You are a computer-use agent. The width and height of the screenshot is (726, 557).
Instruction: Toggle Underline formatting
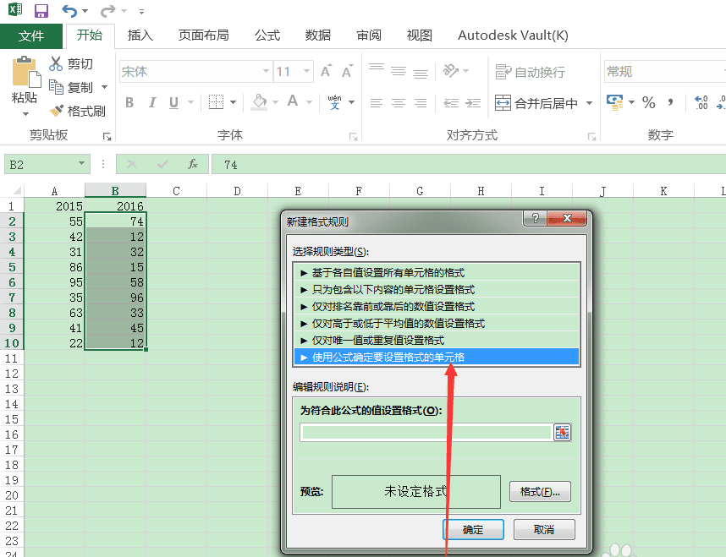173,102
